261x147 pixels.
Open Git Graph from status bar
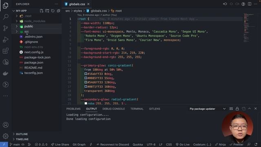[x=79, y=145]
